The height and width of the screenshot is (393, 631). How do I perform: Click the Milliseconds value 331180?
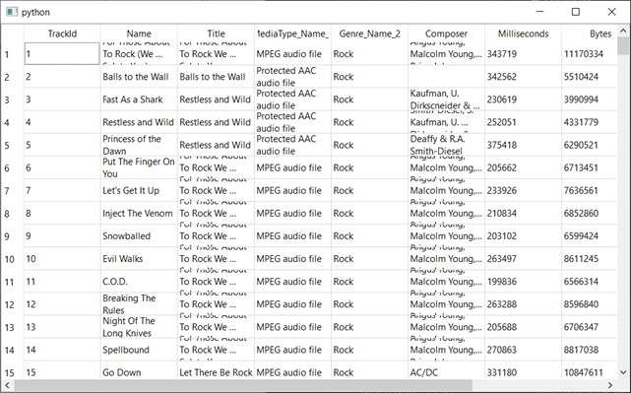tap(523, 370)
